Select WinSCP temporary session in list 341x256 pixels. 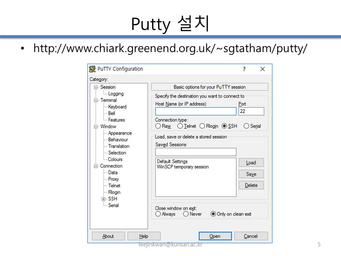click(x=183, y=167)
